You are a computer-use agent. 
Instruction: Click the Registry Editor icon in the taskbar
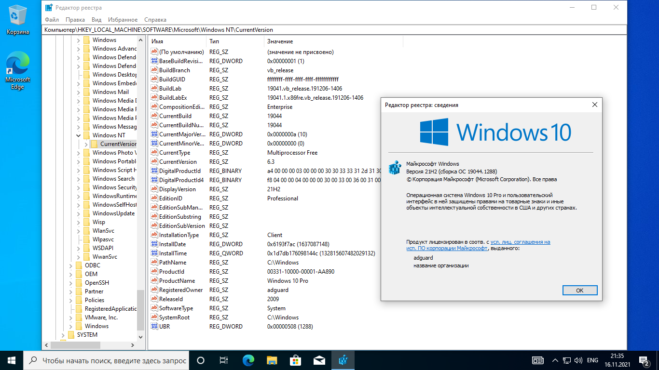coord(343,360)
